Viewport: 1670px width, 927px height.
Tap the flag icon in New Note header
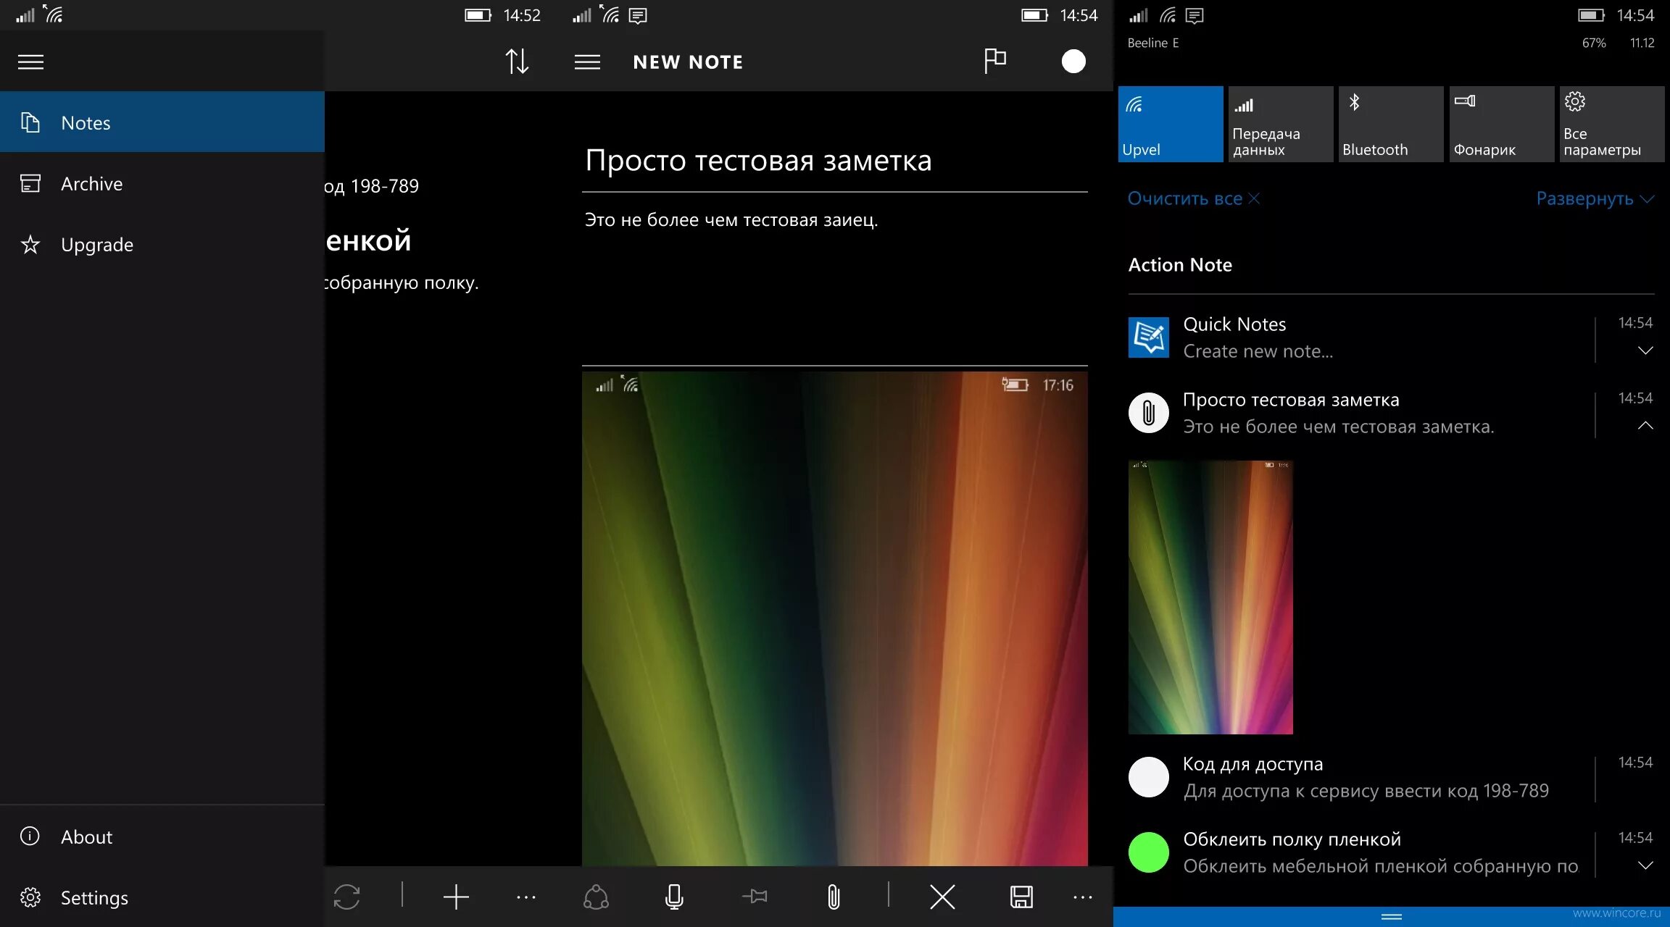[994, 61]
